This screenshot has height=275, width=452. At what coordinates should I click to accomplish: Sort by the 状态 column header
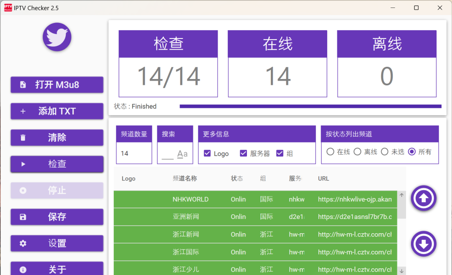click(236, 178)
